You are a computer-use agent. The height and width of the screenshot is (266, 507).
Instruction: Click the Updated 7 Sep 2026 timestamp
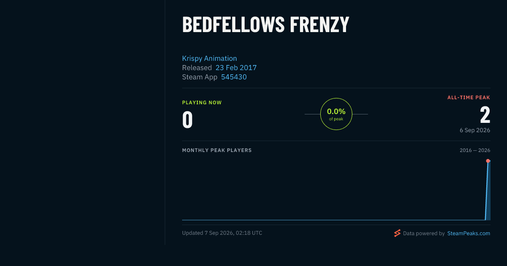click(x=222, y=233)
